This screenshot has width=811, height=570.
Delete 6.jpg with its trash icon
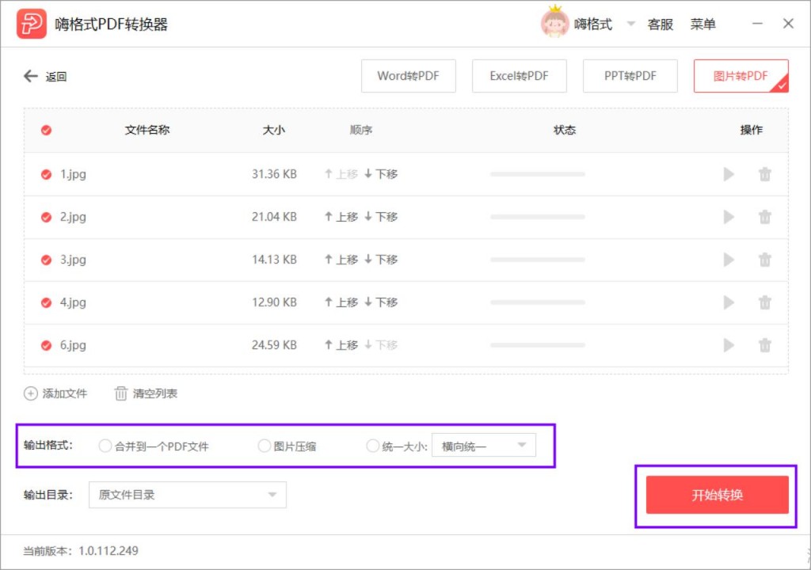coord(765,345)
